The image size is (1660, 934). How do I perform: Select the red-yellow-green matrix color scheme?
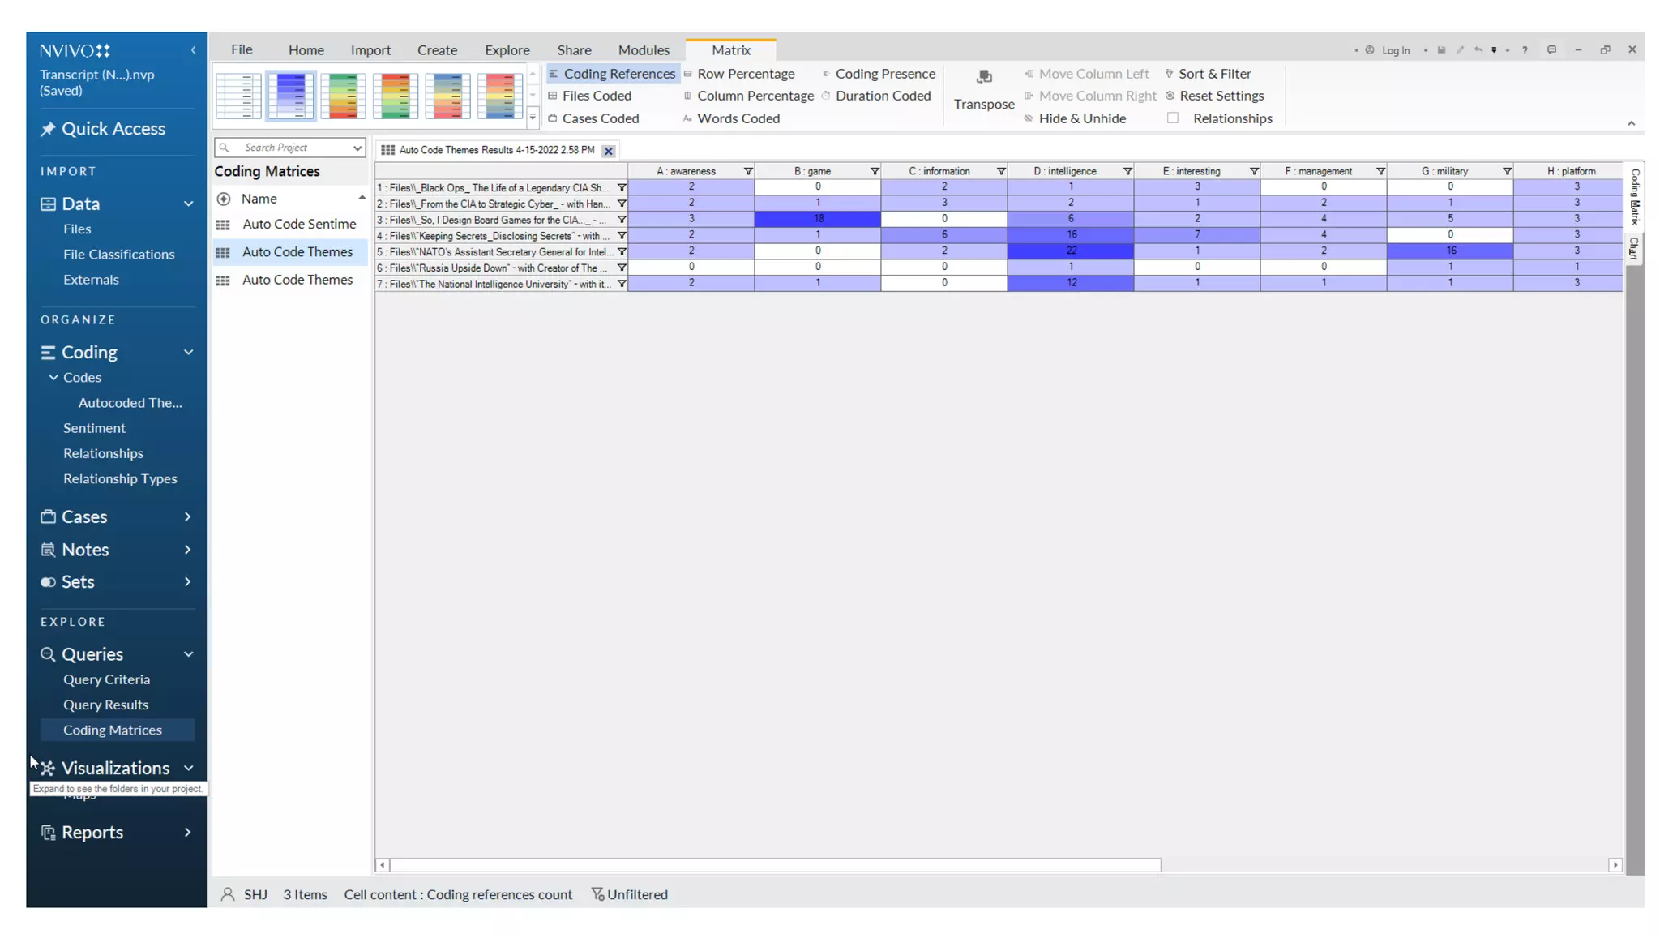point(395,96)
